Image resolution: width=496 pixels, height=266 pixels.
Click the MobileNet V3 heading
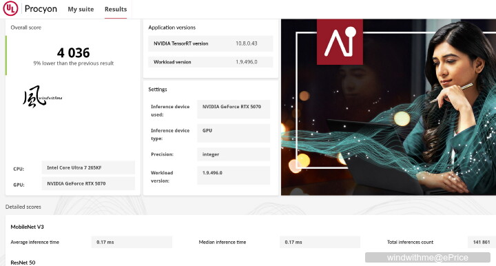27,227
